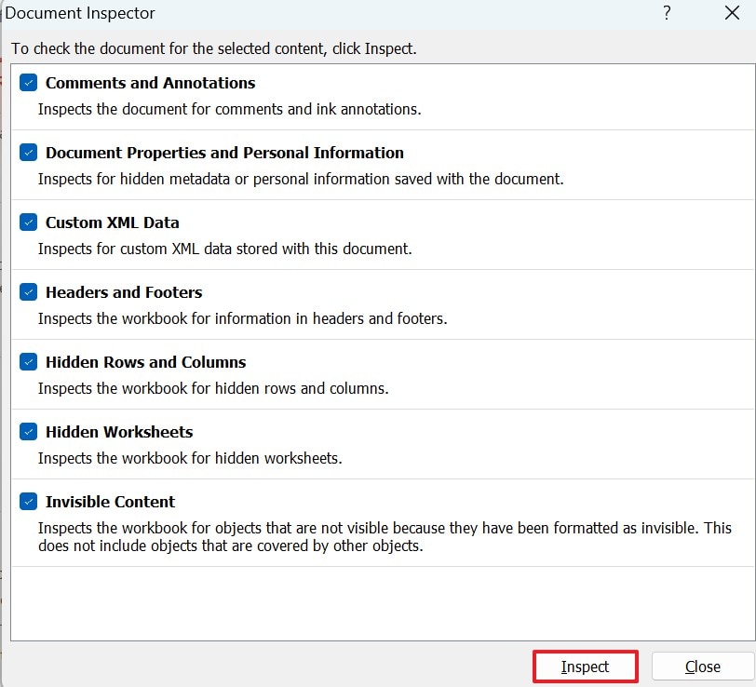Click the Hidden Rows and Columns heading
This screenshot has height=687, width=756.
pos(145,362)
